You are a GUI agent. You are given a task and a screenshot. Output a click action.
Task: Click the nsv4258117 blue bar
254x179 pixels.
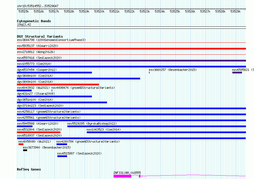point(131,114)
